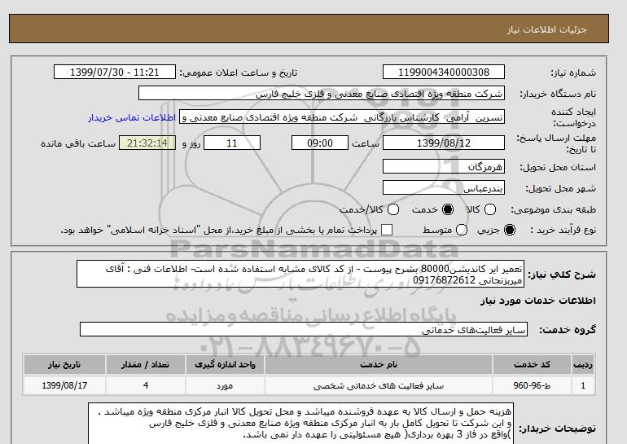Image resolution: width=627 pixels, height=444 pixels.
Task: Click the شماره نیاز field 1199004340000308
Action: click(x=444, y=73)
